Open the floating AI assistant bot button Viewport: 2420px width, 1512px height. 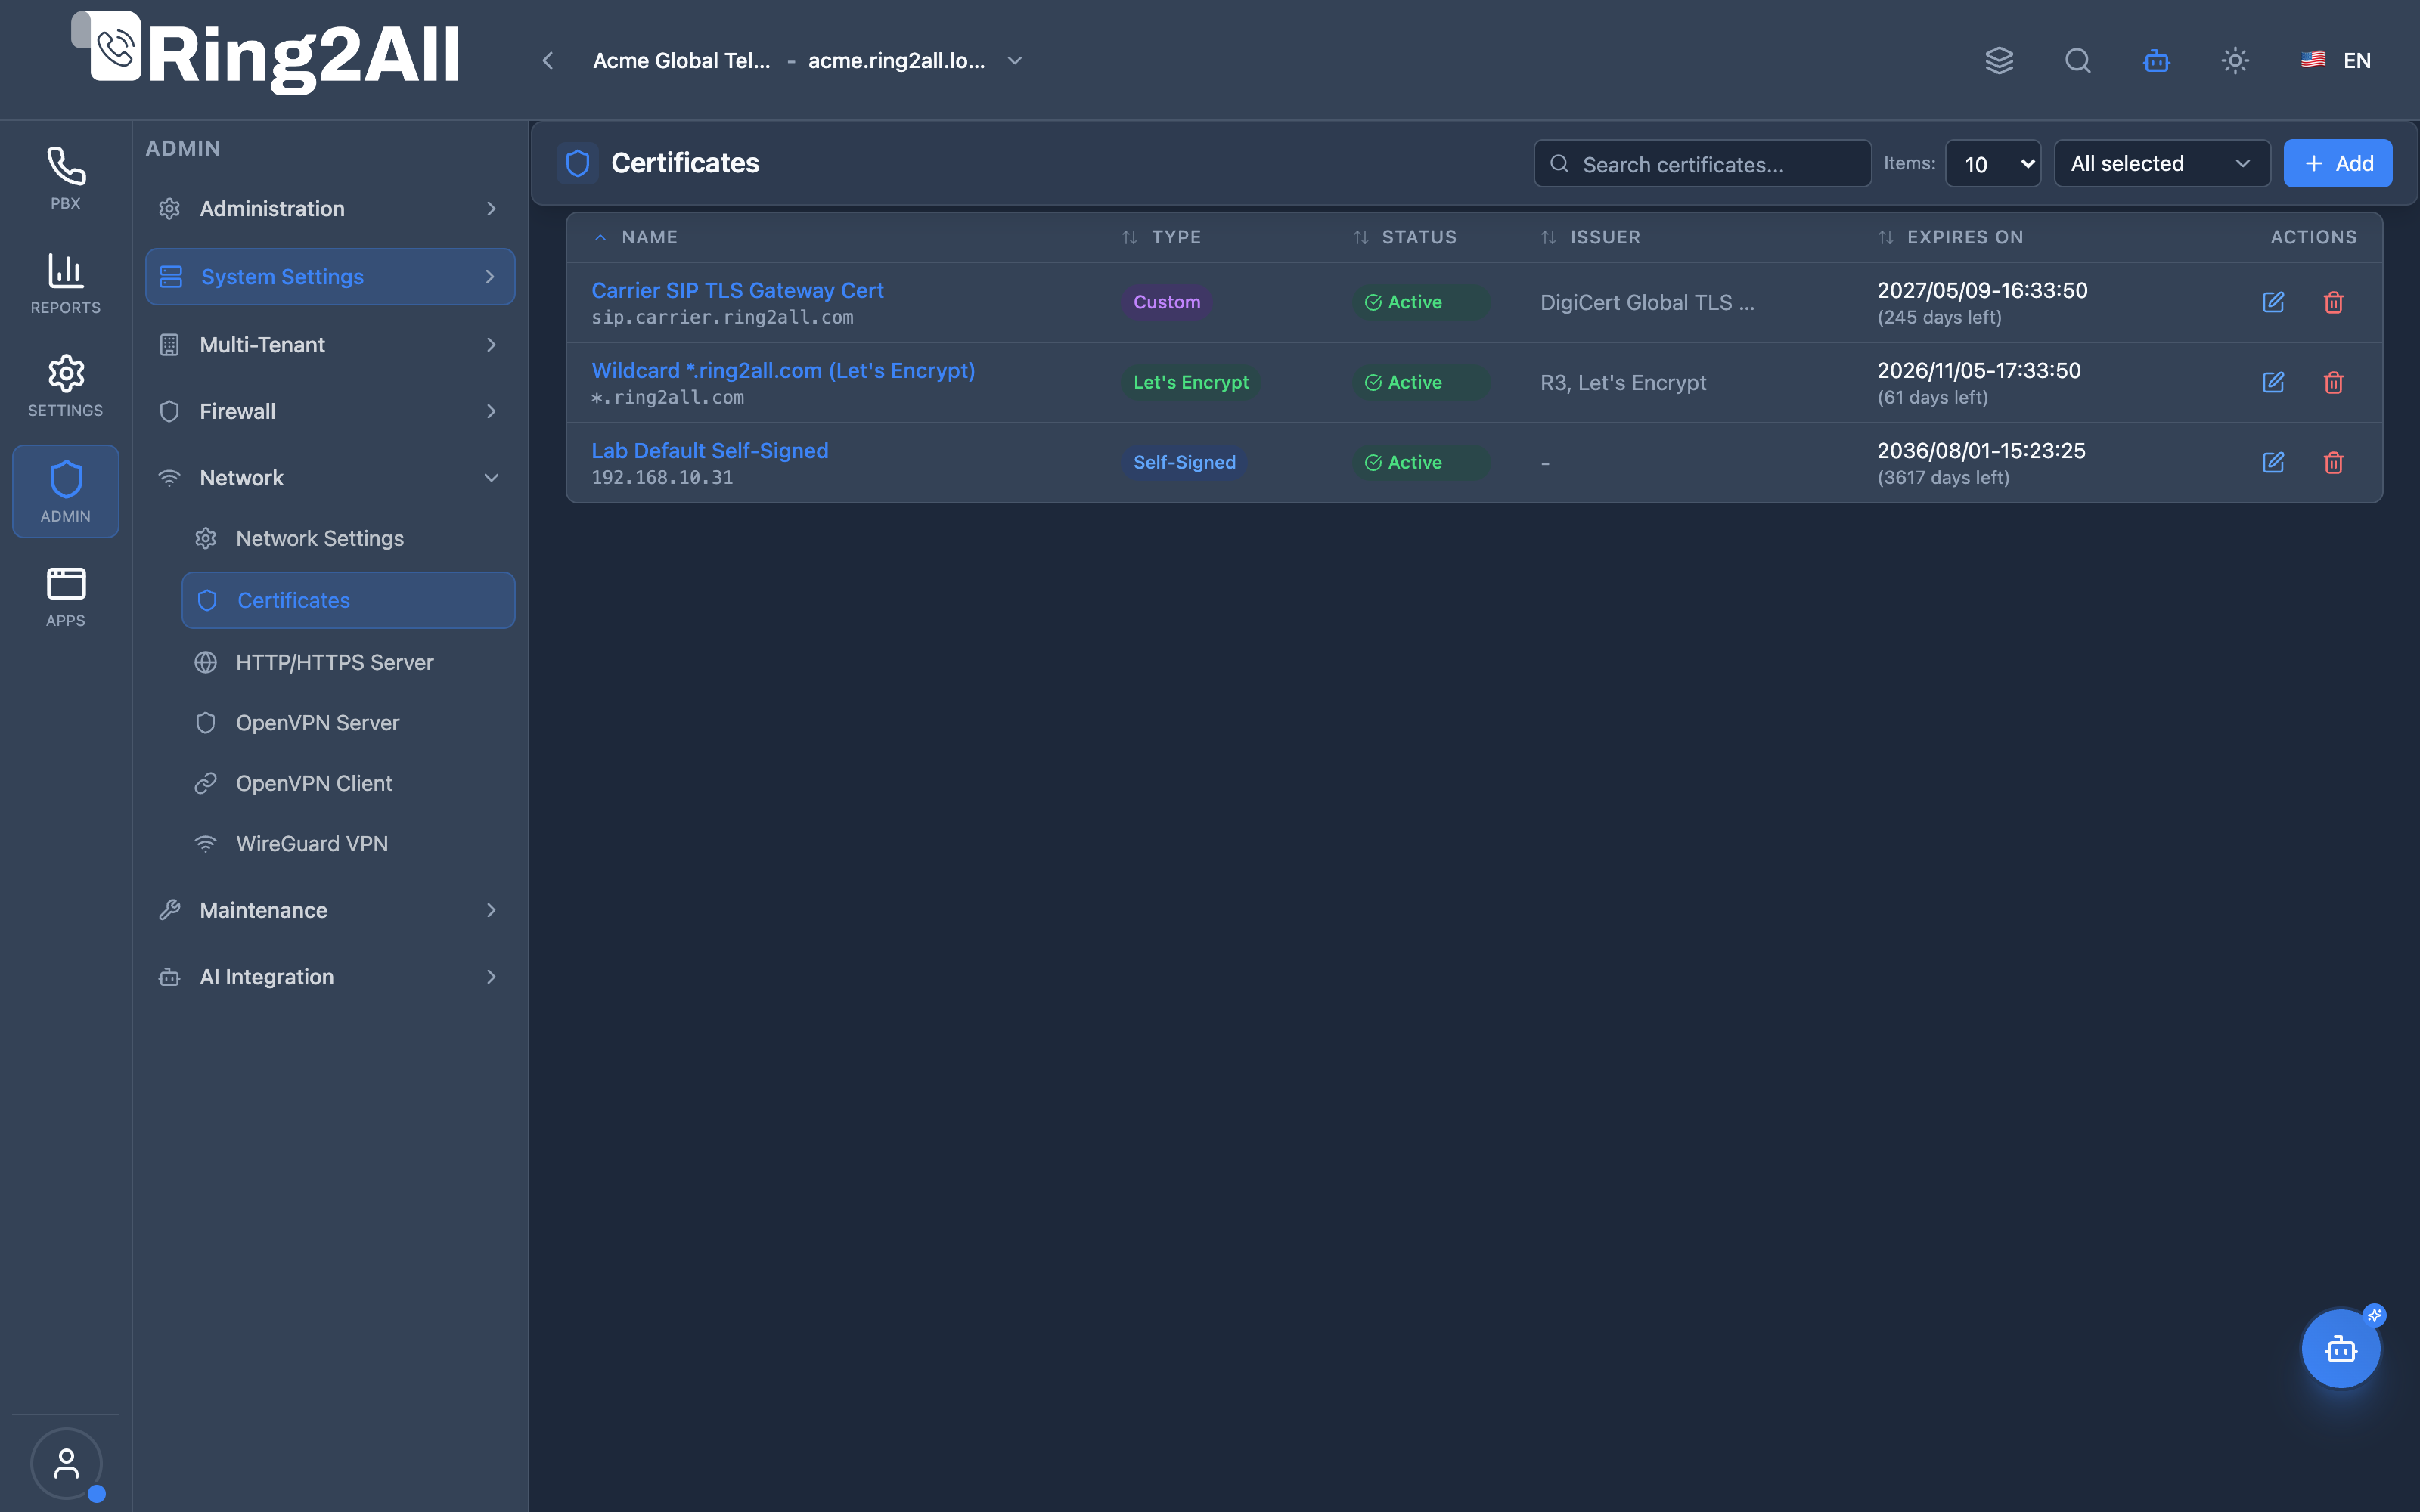(x=2340, y=1348)
